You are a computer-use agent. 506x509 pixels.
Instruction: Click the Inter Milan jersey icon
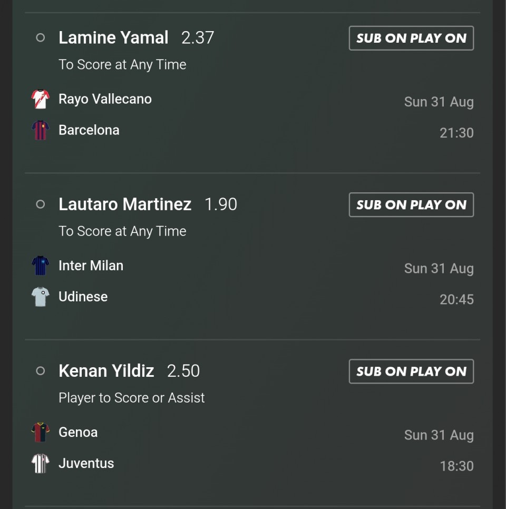pyautogui.click(x=40, y=266)
